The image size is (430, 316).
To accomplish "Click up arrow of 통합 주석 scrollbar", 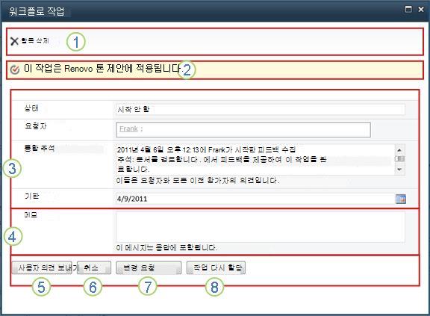I will pos(399,150).
